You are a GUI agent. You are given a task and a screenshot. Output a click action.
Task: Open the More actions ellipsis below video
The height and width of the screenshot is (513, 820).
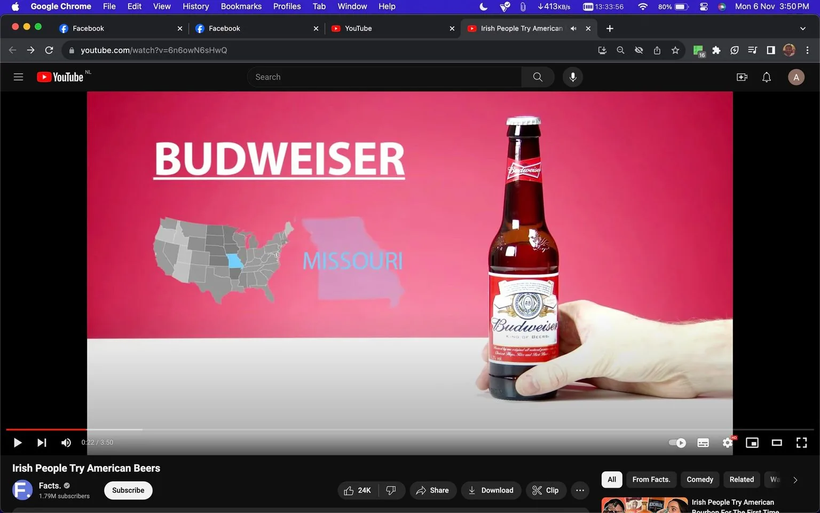click(580, 490)
